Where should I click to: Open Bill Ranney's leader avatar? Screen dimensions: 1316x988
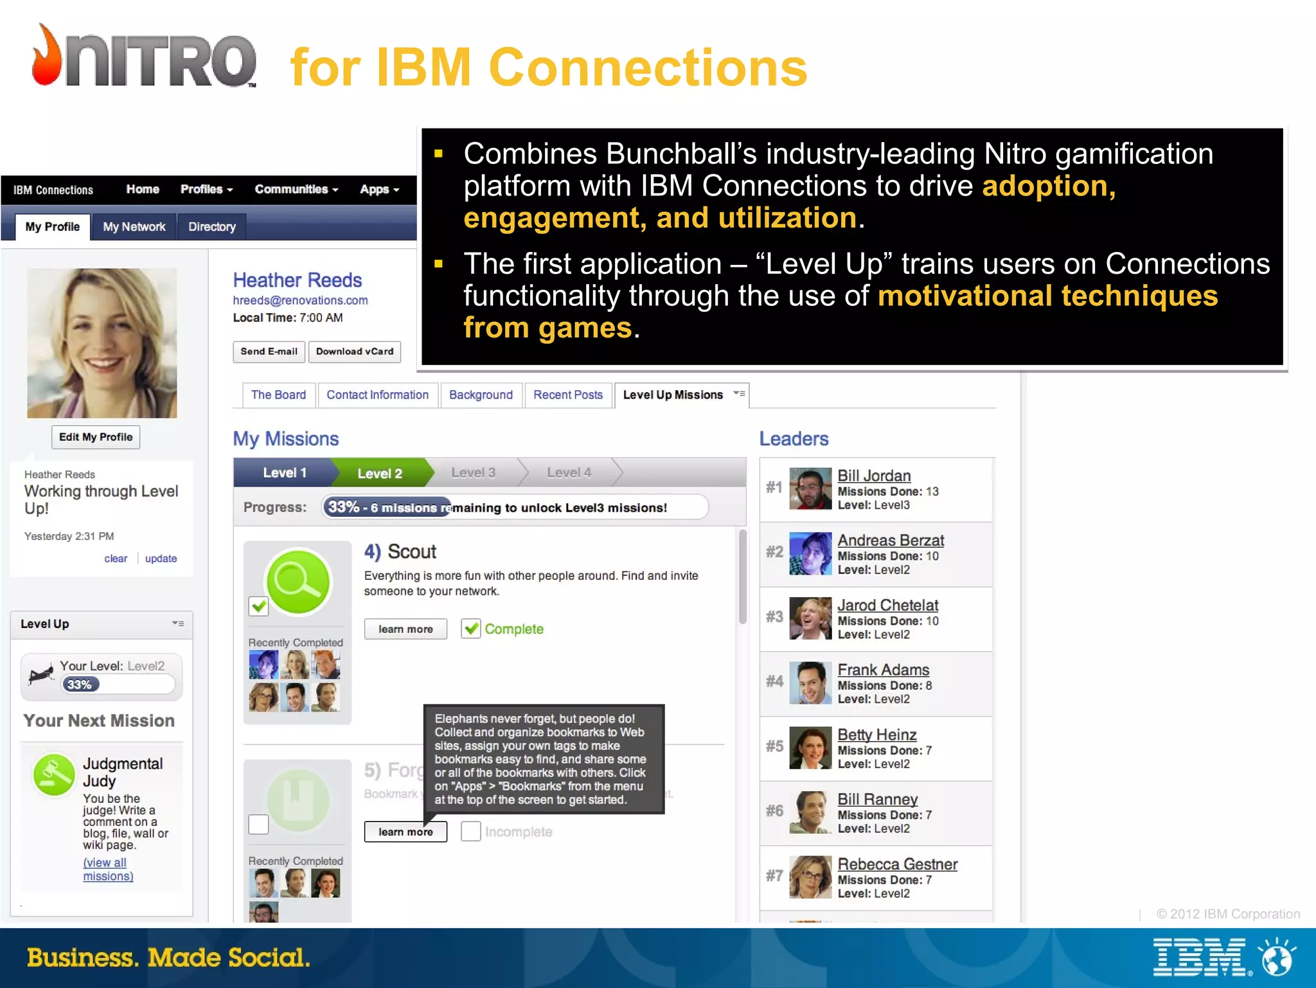coord(810,813)
